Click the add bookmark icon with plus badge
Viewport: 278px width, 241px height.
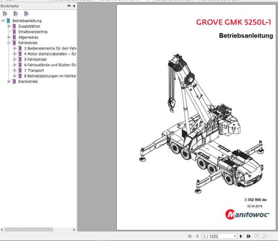(x=16, y=13)
